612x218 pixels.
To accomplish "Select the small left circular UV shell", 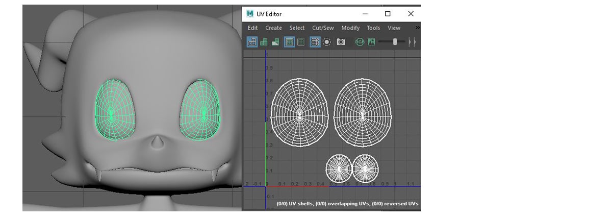I will pos(339,168).
